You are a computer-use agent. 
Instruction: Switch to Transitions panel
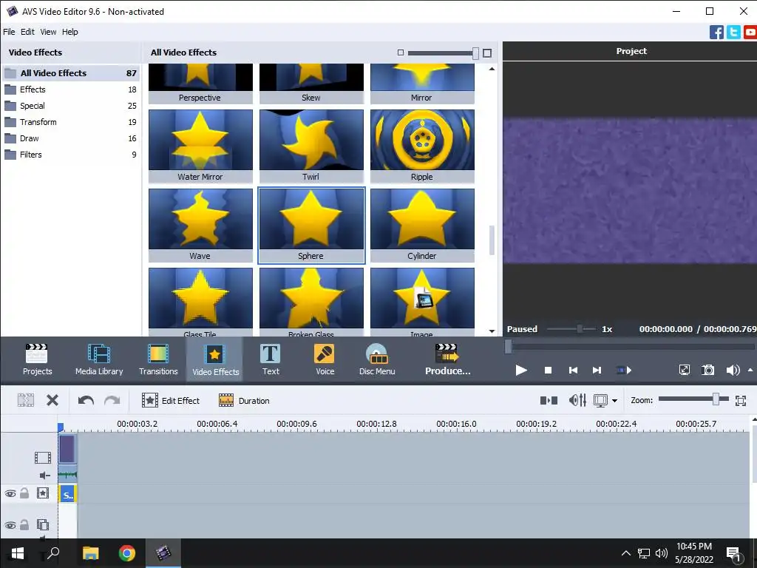pos(158,359)
